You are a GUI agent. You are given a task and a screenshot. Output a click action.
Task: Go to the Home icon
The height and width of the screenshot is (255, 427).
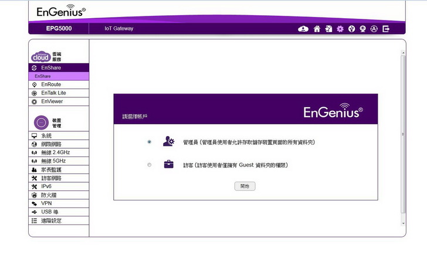coord(317,29)
